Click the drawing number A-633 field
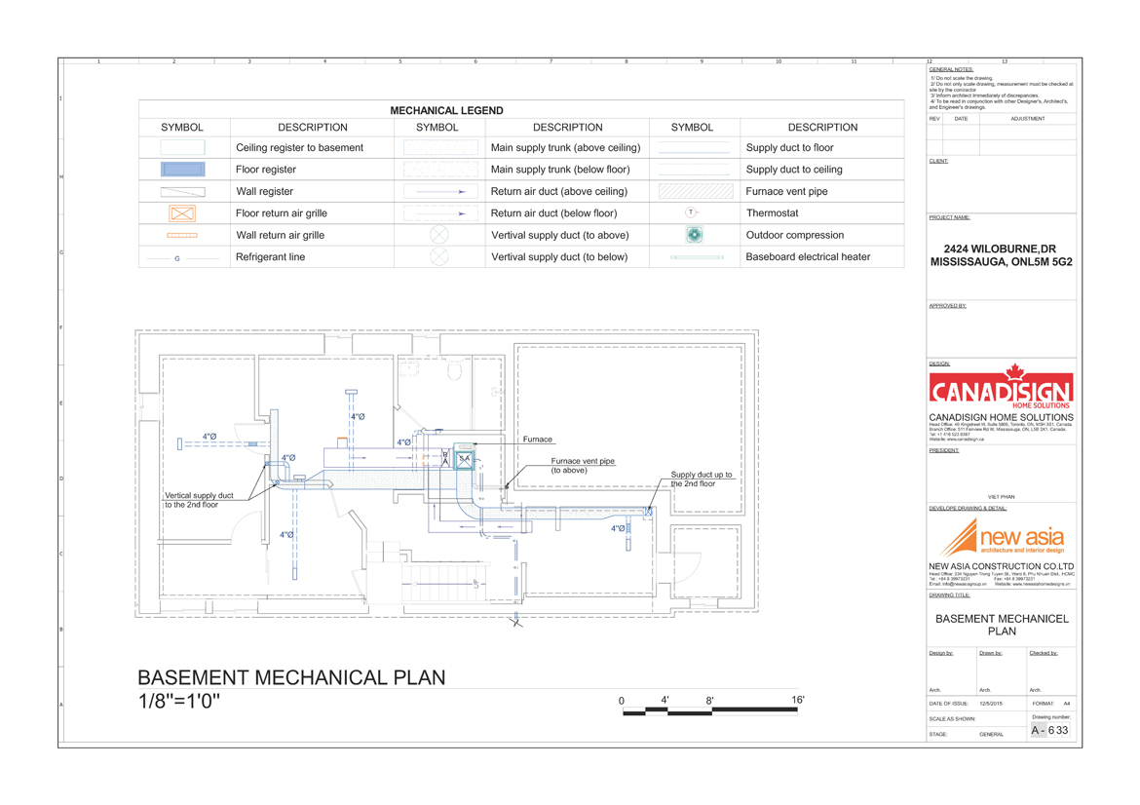This screenshot has height=805, width=1140. tap(1050, 730)
